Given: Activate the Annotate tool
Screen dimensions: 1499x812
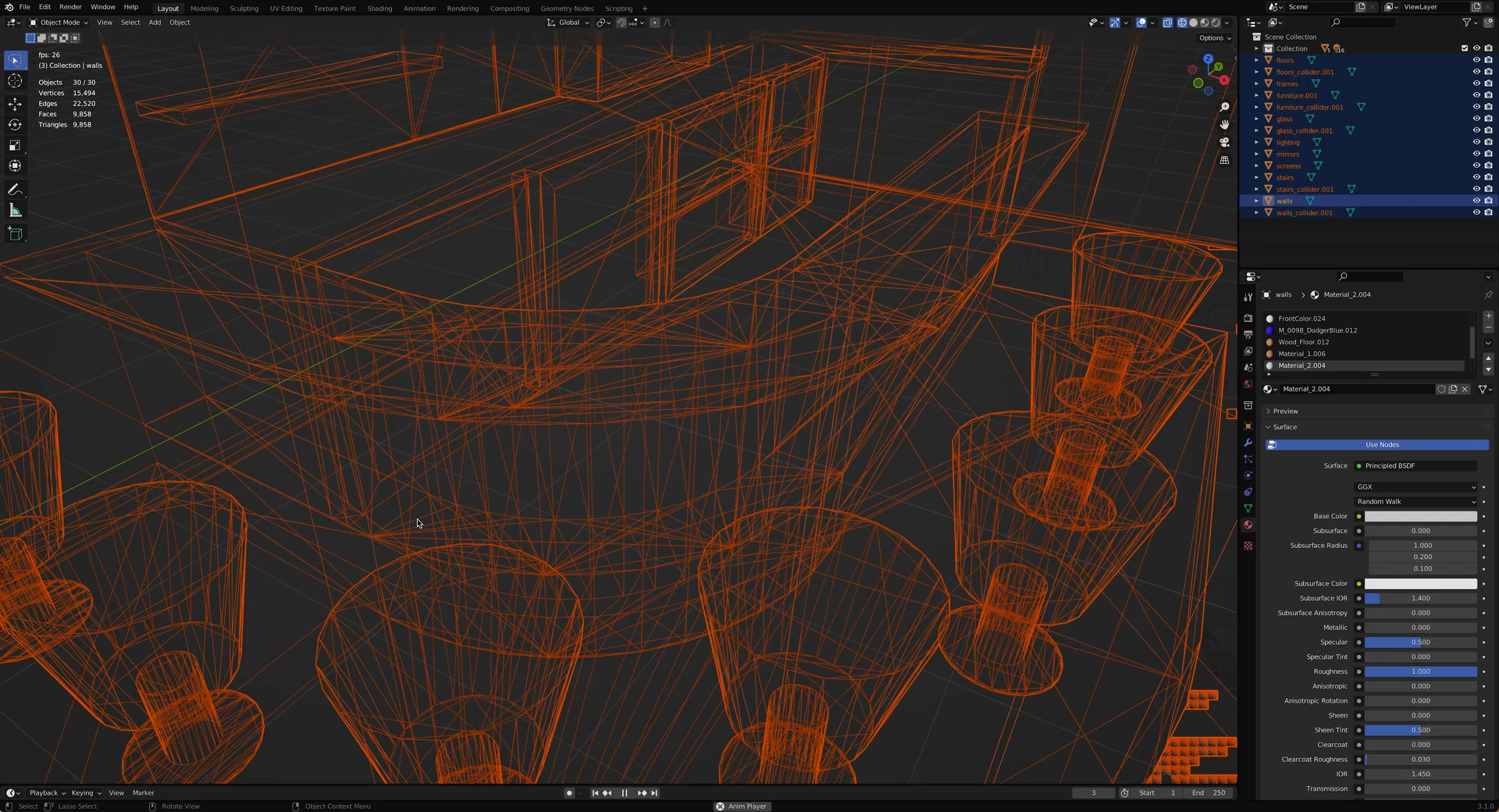Looking at the screenshot, I should (15, 190).
